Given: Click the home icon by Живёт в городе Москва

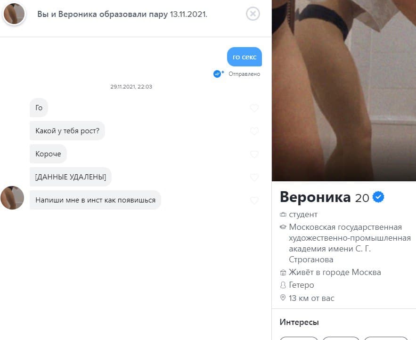Looking at the screenshot, I should 283,272.
